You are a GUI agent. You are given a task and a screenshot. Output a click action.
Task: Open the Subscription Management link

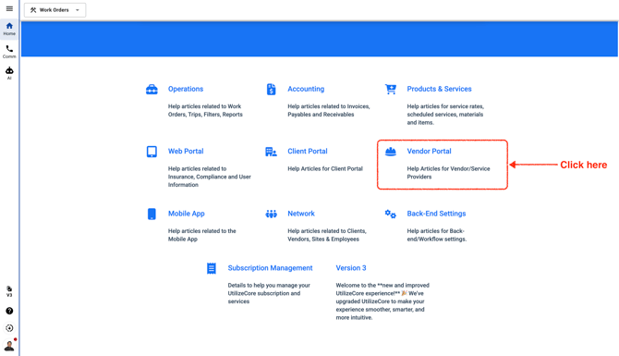pyautogui.click(x=270, y=268)
